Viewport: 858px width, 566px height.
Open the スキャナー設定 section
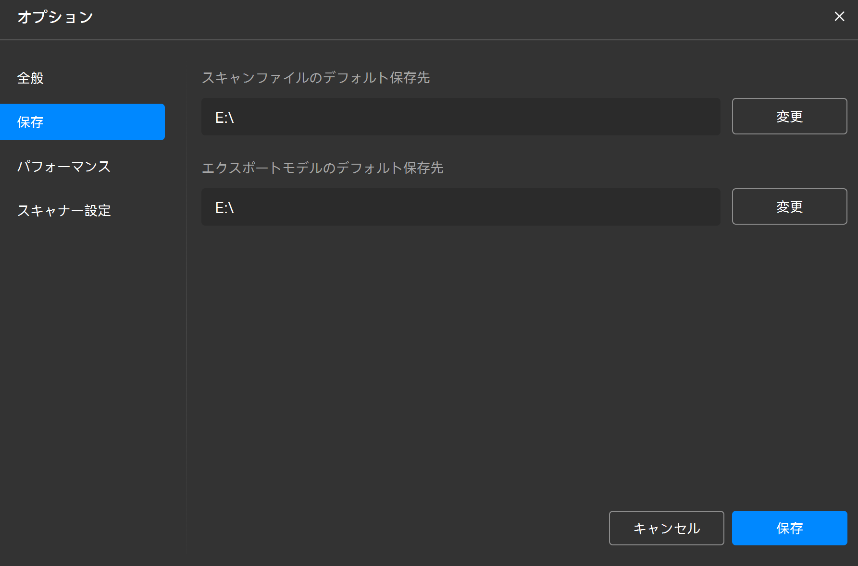point(64,211)
